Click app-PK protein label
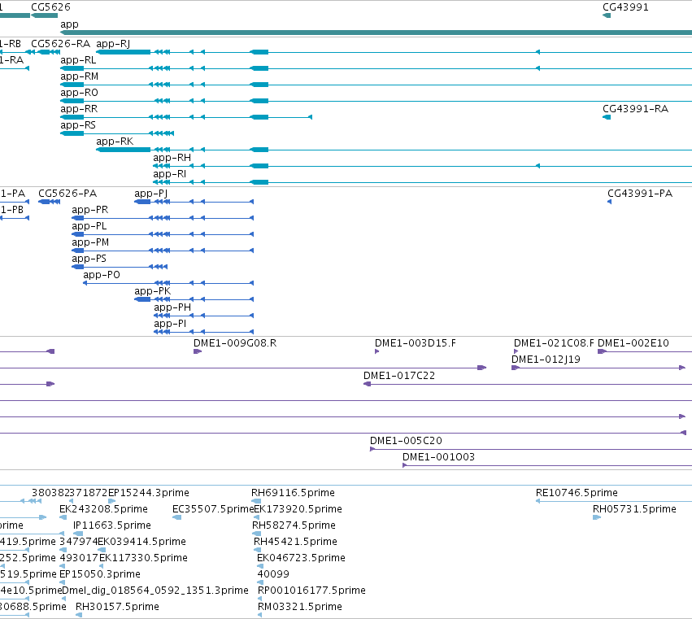The height and width of the screenshot is (619, 692). click(x=153, y=291)
